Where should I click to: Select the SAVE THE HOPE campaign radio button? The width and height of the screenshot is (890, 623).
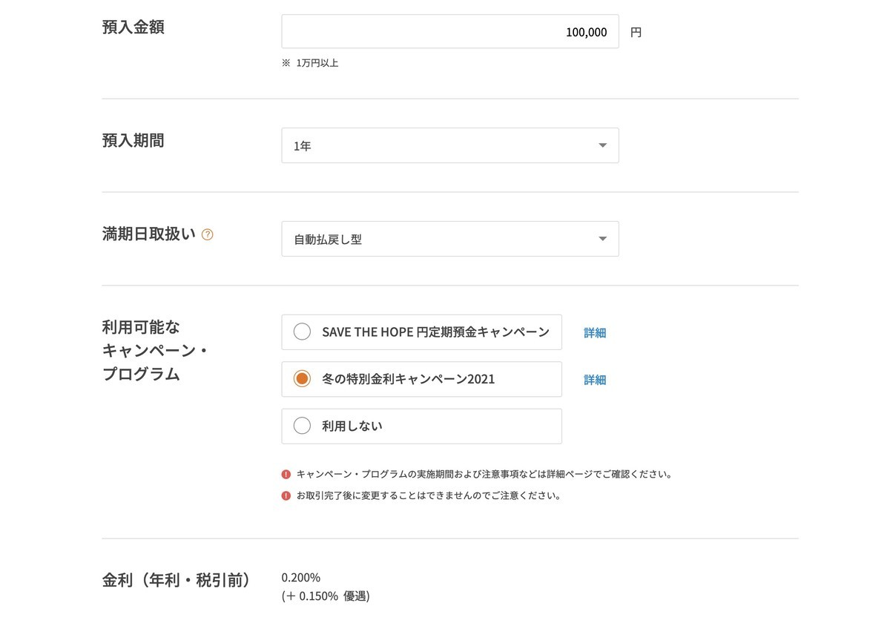pyautogui.click(x=302, y=332)
